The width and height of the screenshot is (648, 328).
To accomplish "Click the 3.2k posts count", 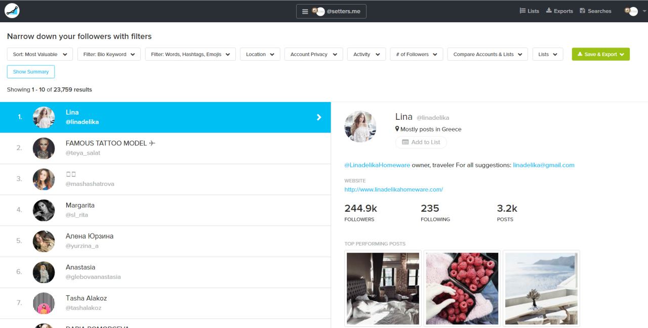I will (507, 208).
